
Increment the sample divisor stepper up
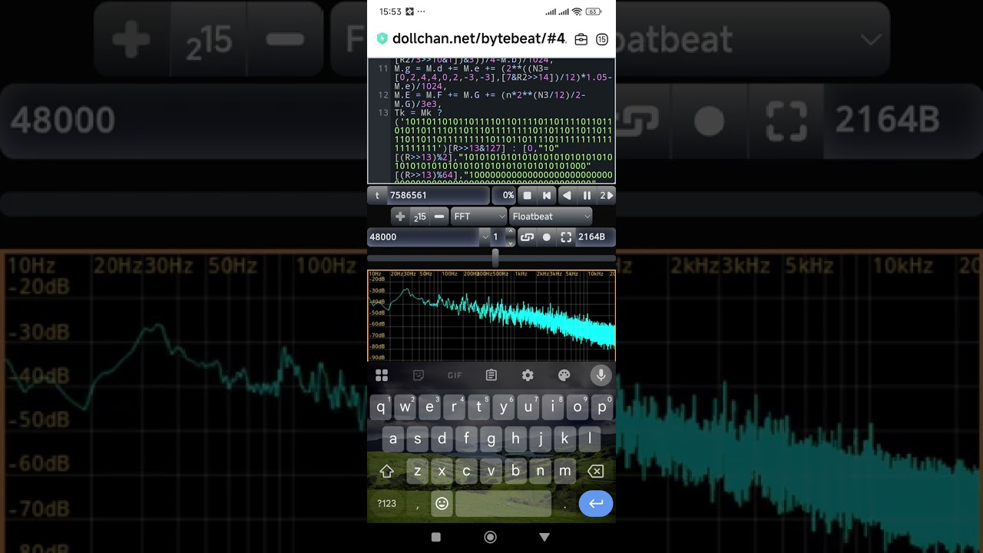coord(511,232)
